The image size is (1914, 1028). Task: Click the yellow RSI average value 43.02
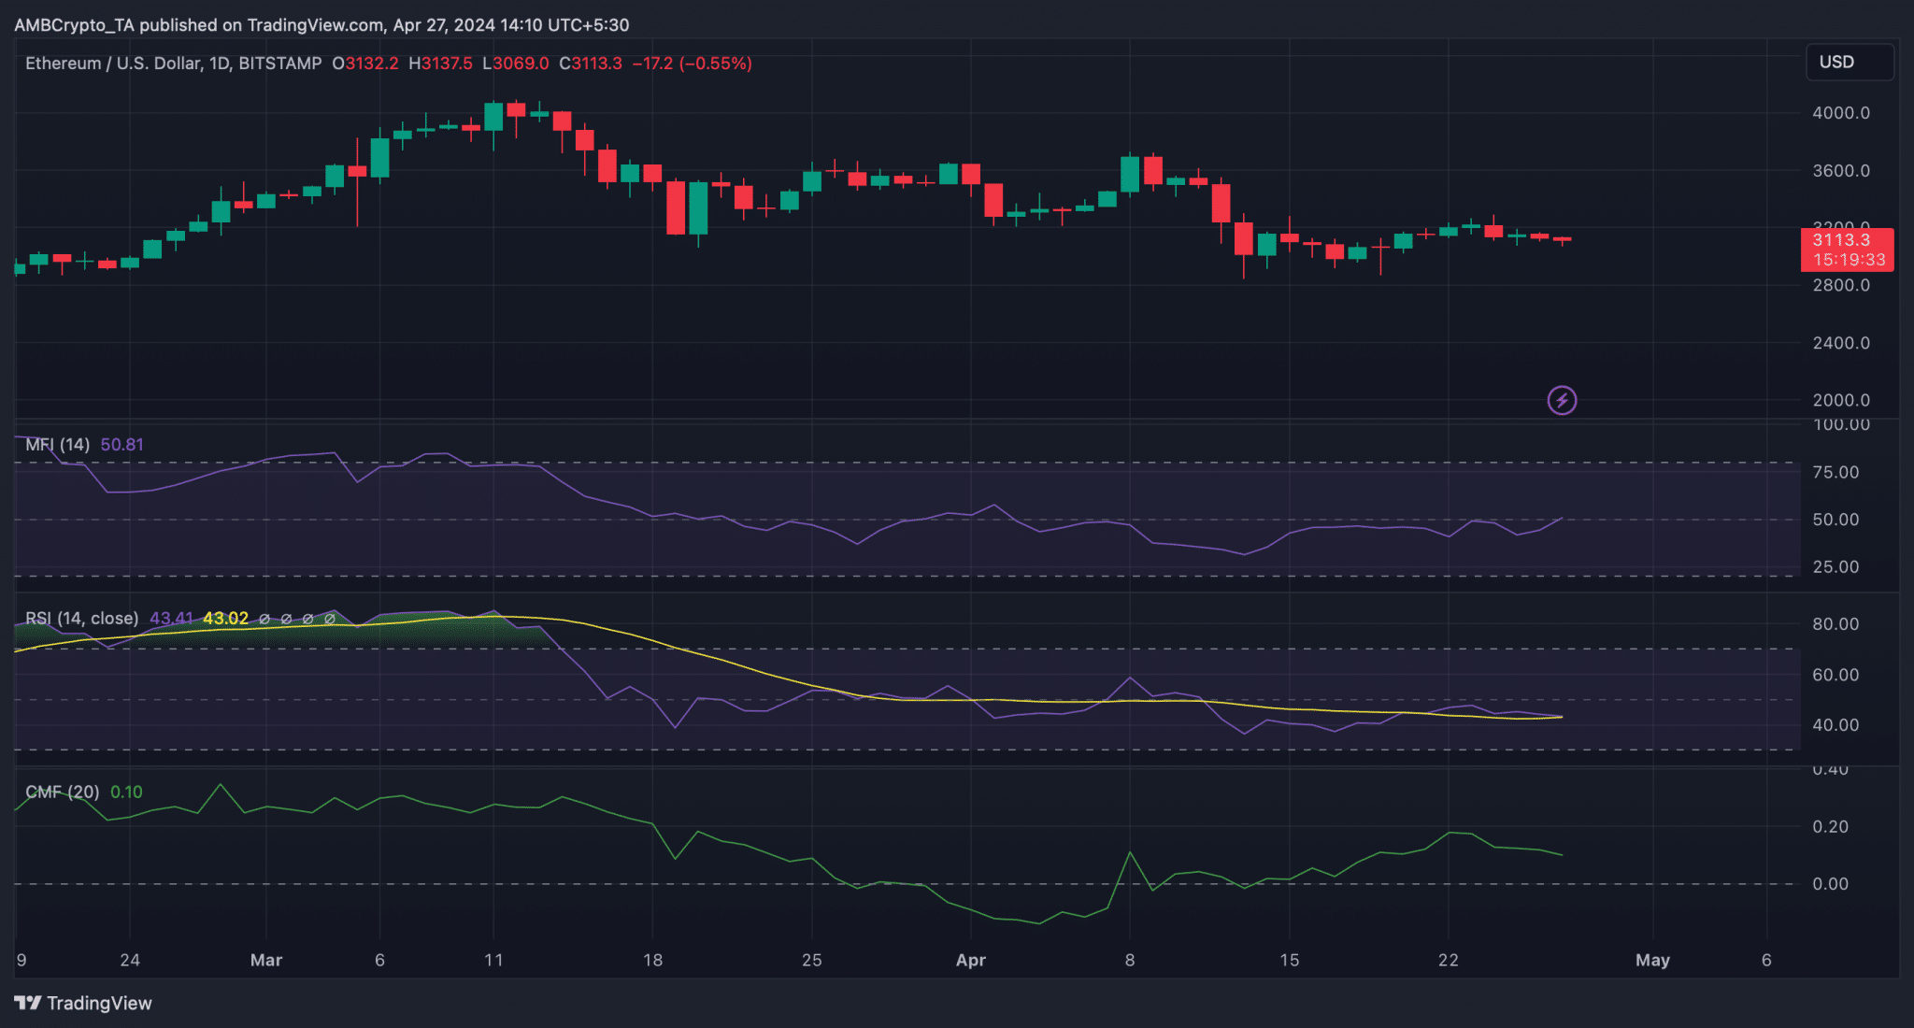[226, 619]
